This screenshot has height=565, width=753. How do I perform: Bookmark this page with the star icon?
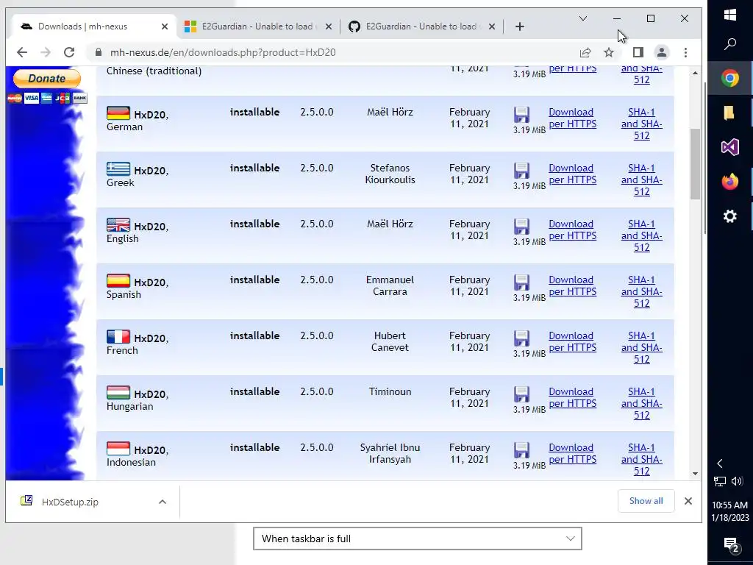pyautogui.click(x=609, y=52)
